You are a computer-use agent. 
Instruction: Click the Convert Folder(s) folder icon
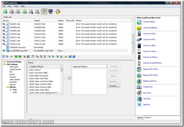coord(139,28)
